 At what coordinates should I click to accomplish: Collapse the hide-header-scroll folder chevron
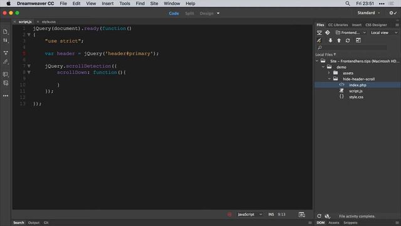point(330,79)
